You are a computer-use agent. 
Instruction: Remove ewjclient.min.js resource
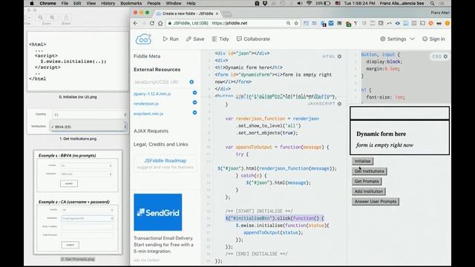coord(194,113)
